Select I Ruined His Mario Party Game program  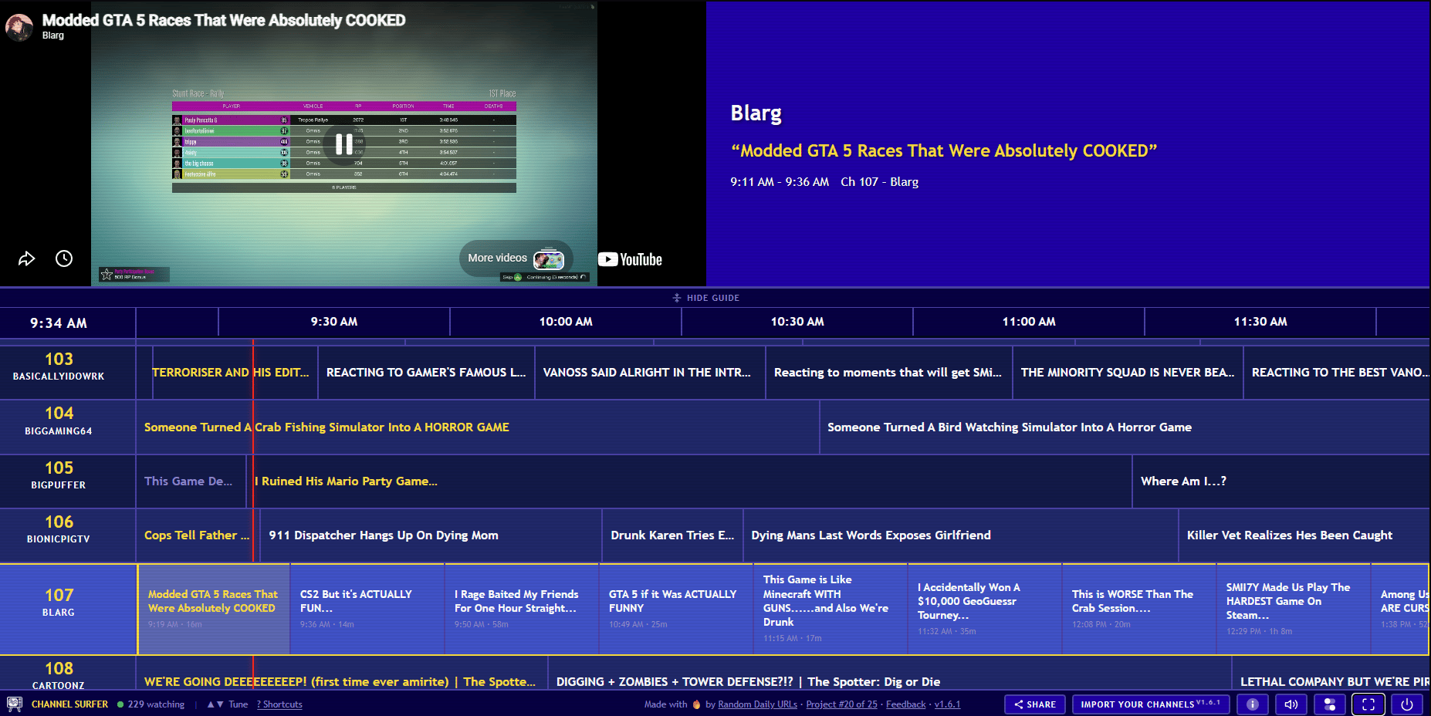[689, 481]
